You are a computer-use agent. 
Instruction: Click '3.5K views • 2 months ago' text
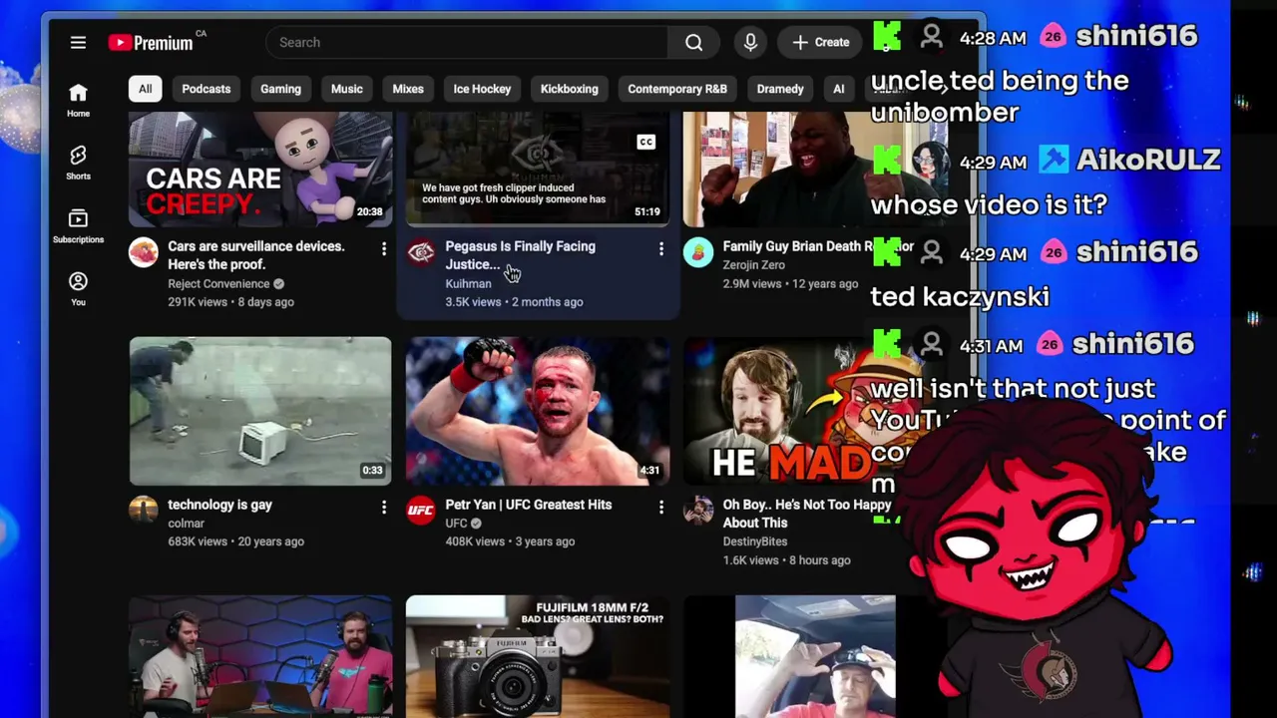tap(514, 302)
